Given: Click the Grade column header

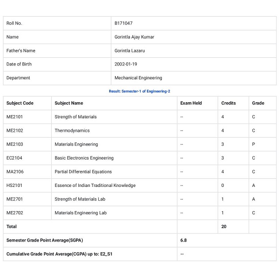Looking at the screenshot, I should (x=258, y=103).
